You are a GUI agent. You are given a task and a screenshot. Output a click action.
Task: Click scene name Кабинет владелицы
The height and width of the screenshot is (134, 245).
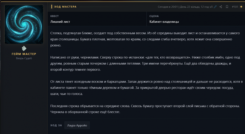164,22
